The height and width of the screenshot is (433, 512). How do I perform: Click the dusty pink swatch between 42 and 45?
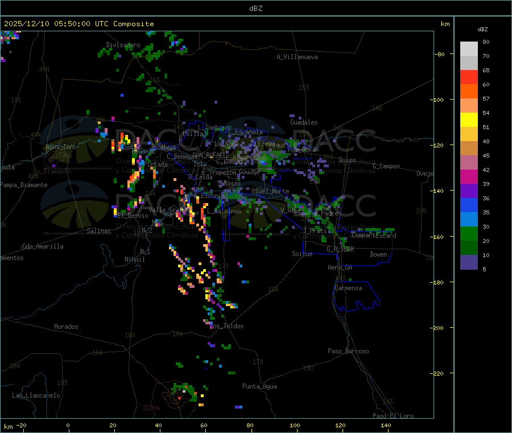(469, 163)
